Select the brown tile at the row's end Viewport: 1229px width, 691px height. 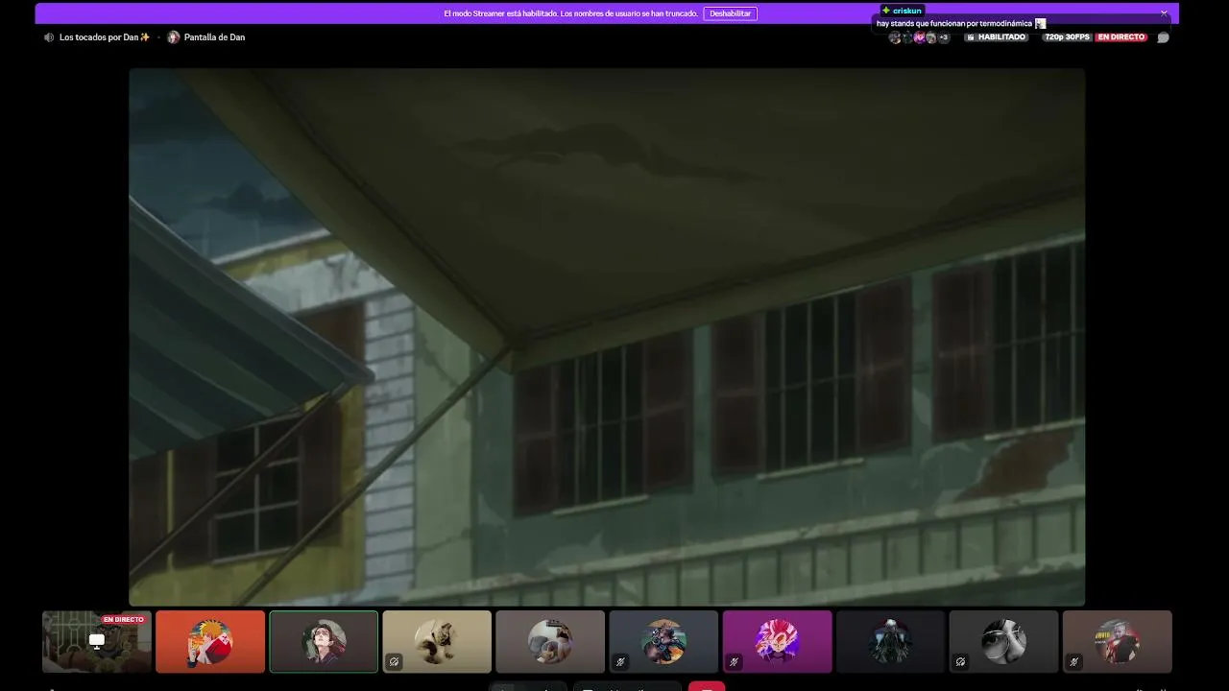point(1117,641)
